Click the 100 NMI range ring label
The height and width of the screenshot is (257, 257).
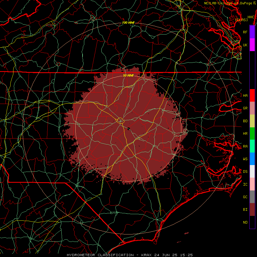128,23
